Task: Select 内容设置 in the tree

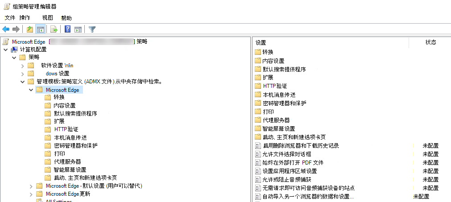Action: tap(64, 105)
